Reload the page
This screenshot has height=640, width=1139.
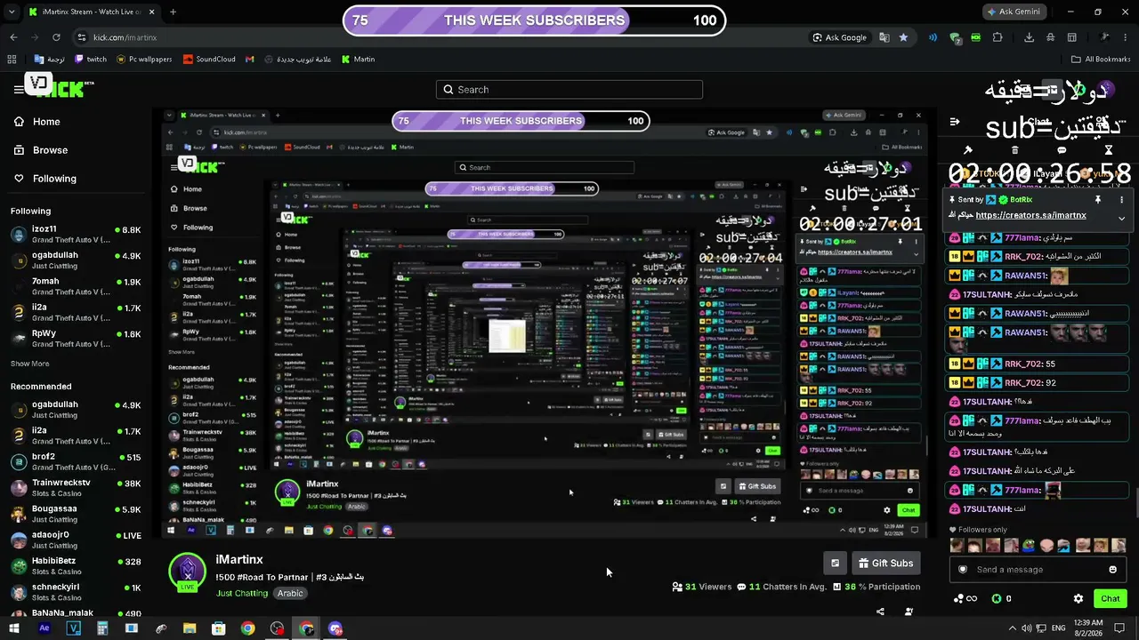[x=56, y=37]
